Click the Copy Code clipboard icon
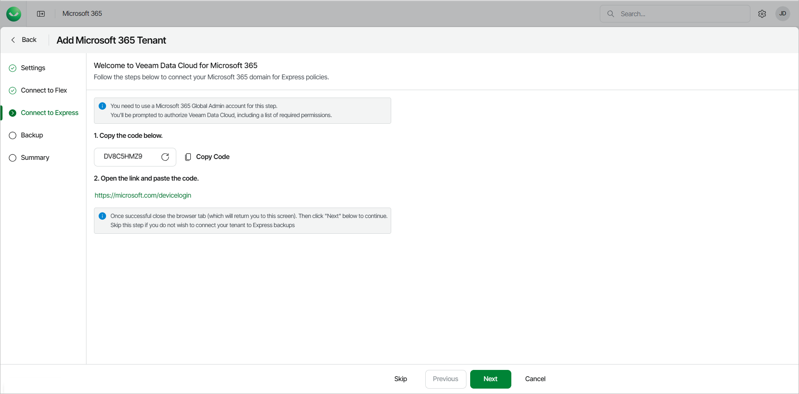 click(x=188, y=157)
